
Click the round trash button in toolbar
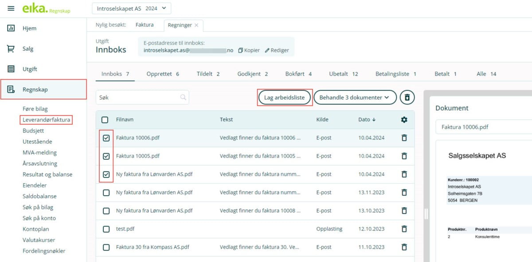(407, 97)
